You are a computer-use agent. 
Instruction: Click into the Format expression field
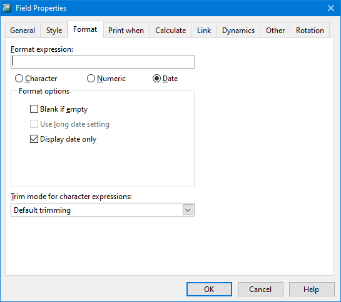pos(103,62)
